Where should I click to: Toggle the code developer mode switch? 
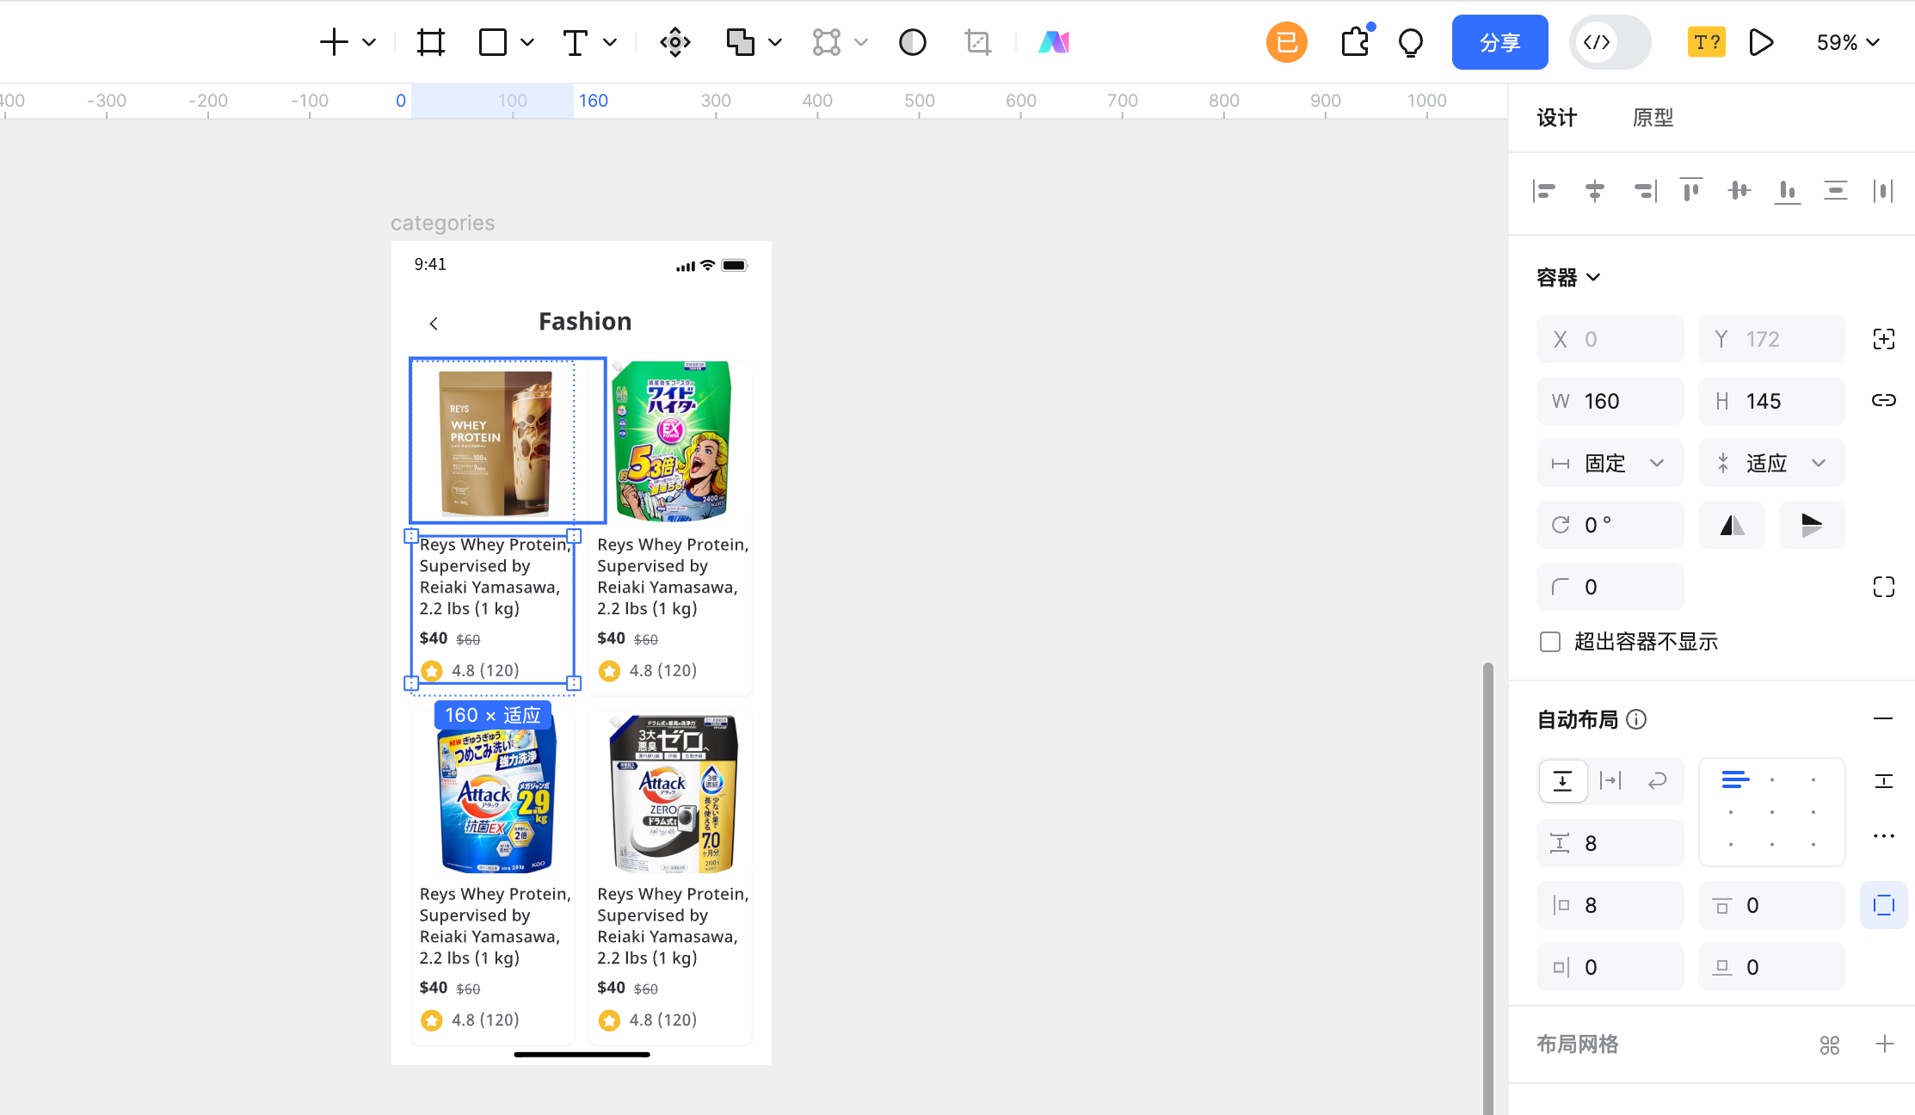pos(1610,42)
